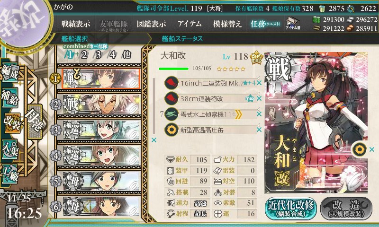379x227 pixels.
Task: Open the 補給 resupply sidebar icon
Action: pos(10,97)
